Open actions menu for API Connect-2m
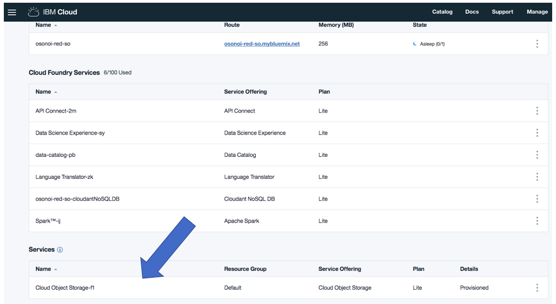Image resolution: width=556 pixels, height=304 pixels. click(537, 111)
